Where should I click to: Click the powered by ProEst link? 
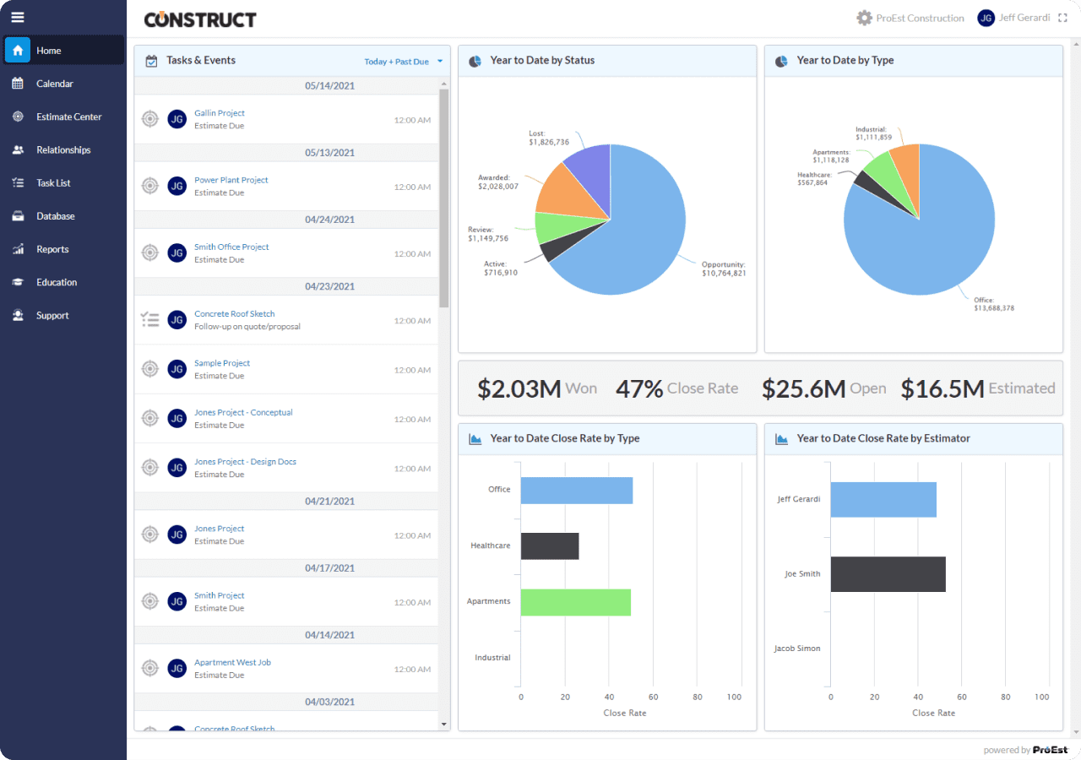[1024, 750]
